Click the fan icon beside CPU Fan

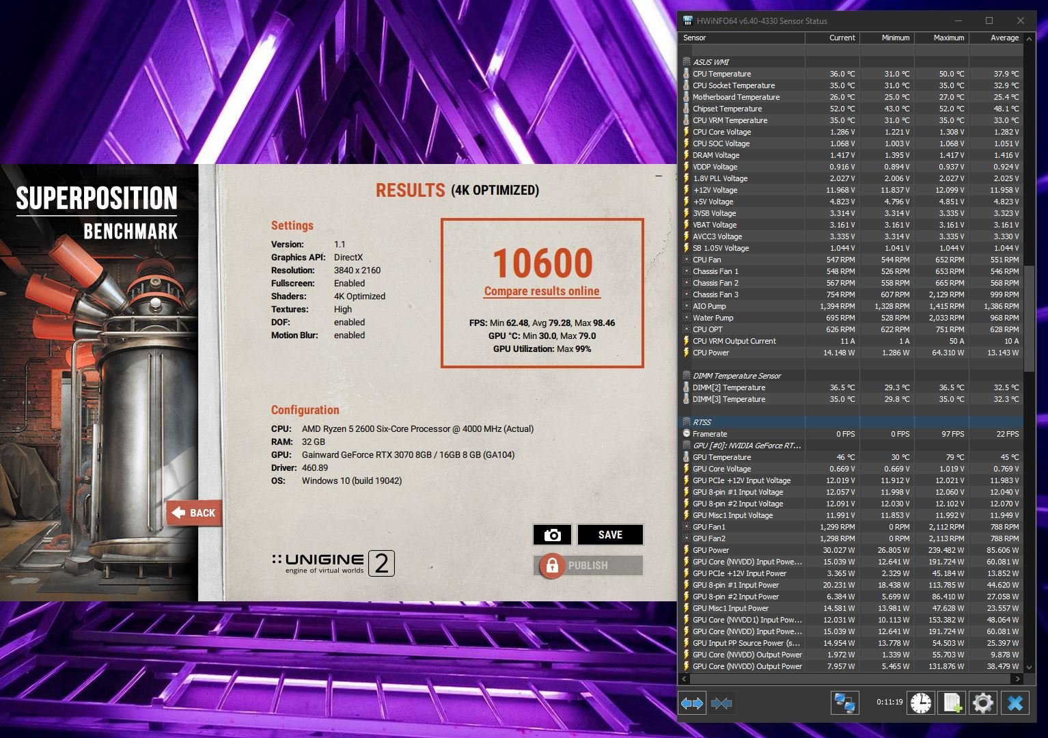pos(687,260)
